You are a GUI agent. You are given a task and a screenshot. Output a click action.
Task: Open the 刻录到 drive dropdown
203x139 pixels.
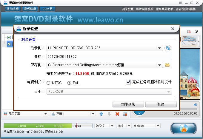(x=159, y=48)
